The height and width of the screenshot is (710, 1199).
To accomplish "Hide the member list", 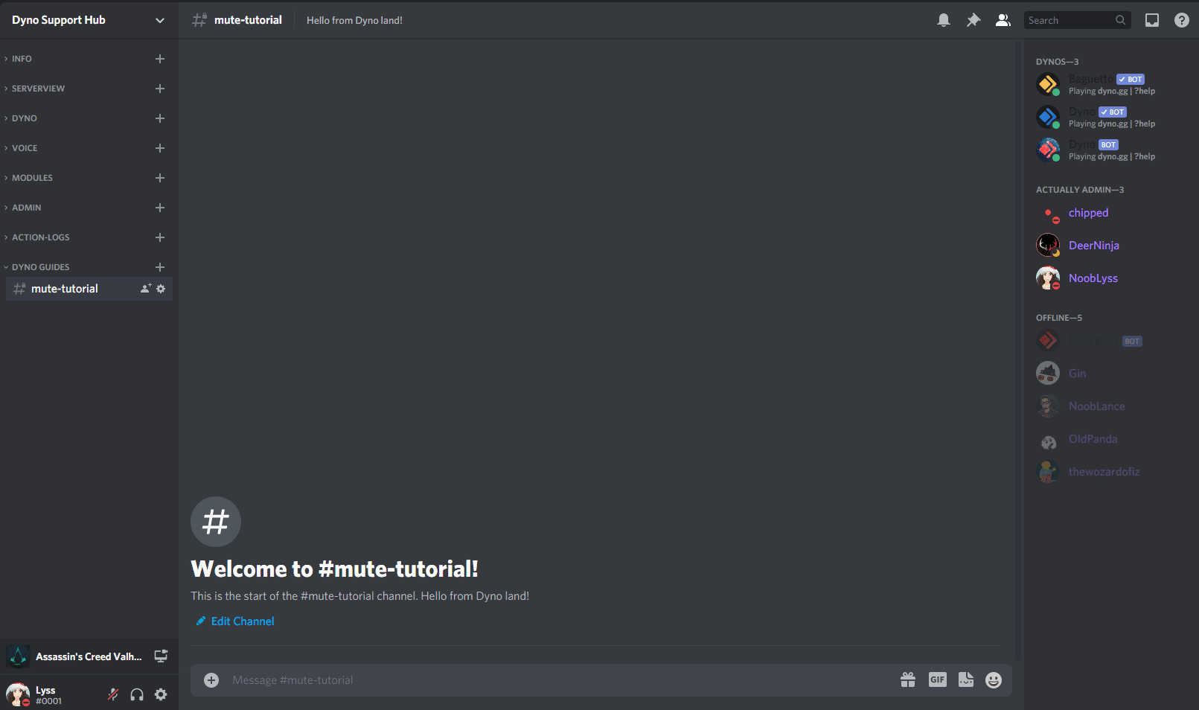I will pyautogui.click(x=1003, y=20).
